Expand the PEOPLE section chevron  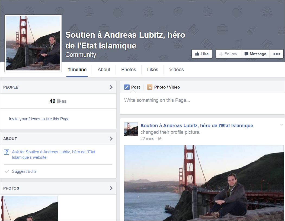point(111,87)
